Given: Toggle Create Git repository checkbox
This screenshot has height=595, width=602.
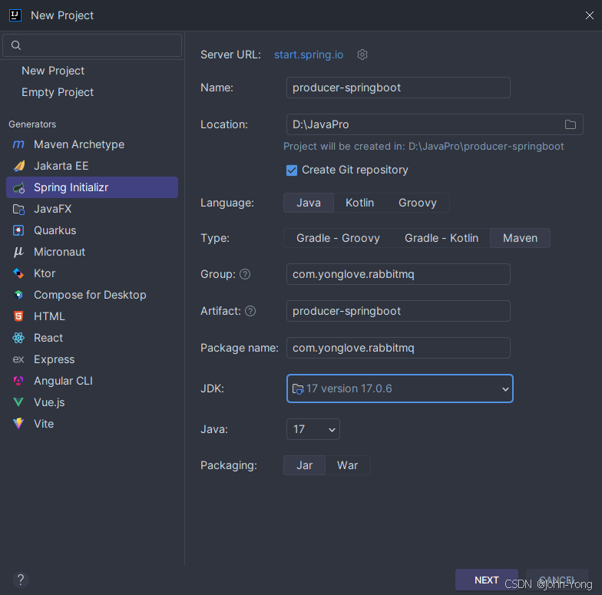Looking at the screenshot, I should point(292,170).
